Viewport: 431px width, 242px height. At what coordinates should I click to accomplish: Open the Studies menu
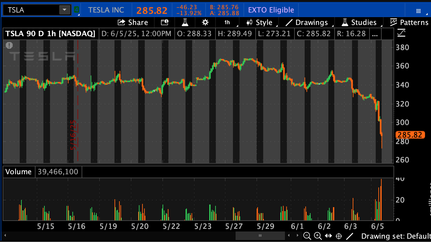(x=359, y=22)
